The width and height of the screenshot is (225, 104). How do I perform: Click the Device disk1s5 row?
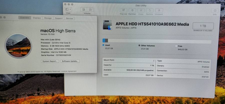[x=183, y=76]
